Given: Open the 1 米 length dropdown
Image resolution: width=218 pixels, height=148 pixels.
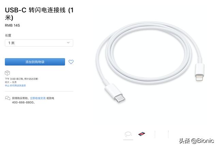Looking at the screenshot, I should (x=39, y=43).
